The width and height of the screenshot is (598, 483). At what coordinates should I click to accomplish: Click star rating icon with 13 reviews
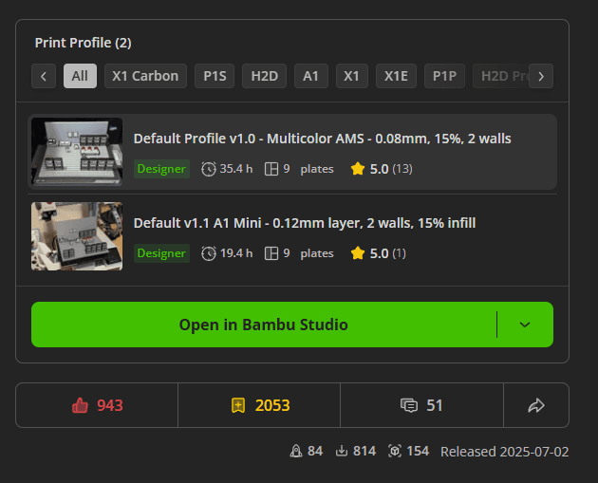tap(358, 169)
